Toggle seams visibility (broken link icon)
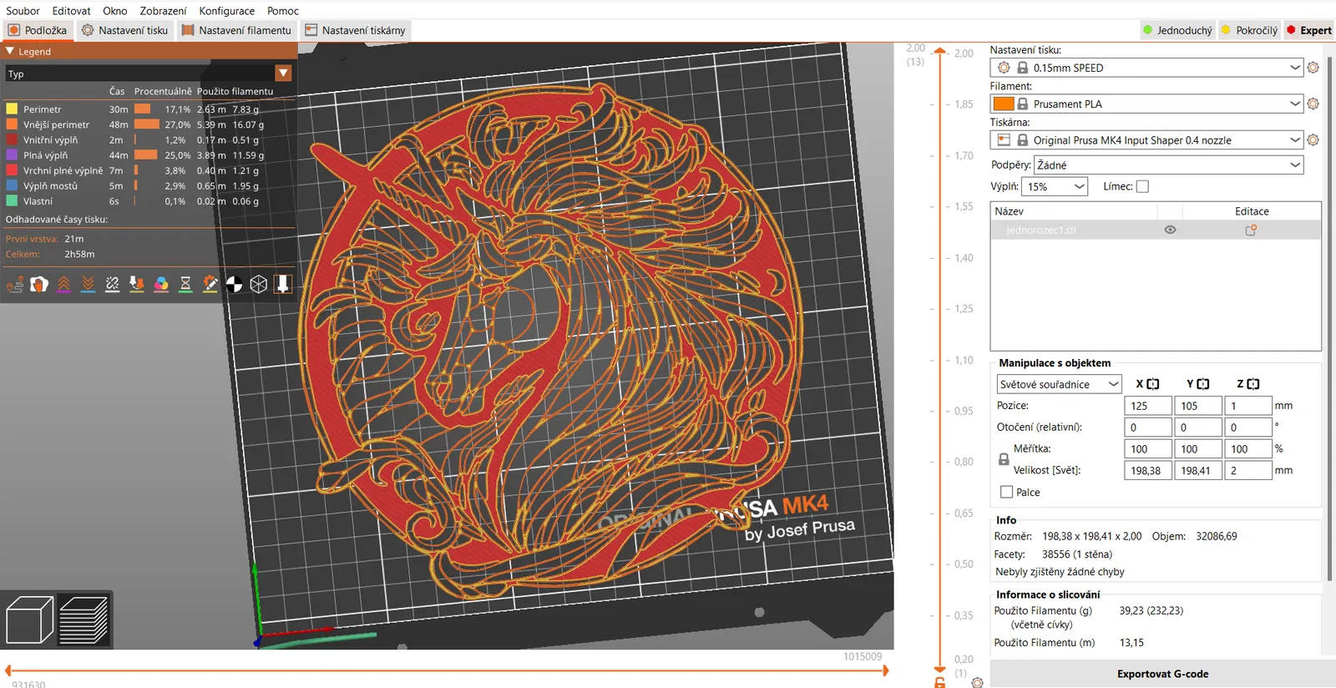 pyautogui.click(x=113, y=285)
